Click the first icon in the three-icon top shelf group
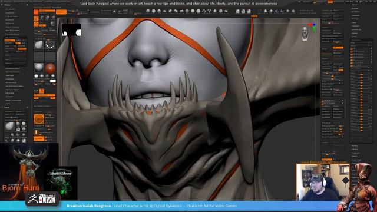Image resolution: width=377 pixels, height=212 pixels. [237, 11]
